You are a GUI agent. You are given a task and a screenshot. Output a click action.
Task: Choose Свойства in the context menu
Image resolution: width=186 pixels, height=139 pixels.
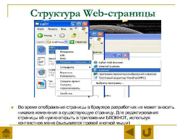74,93
